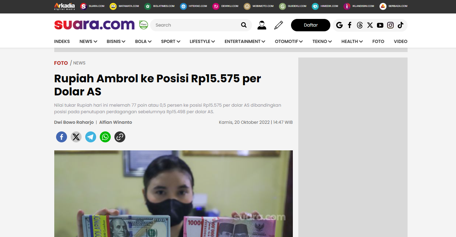Click the Daftar button

tap(311, 25)
